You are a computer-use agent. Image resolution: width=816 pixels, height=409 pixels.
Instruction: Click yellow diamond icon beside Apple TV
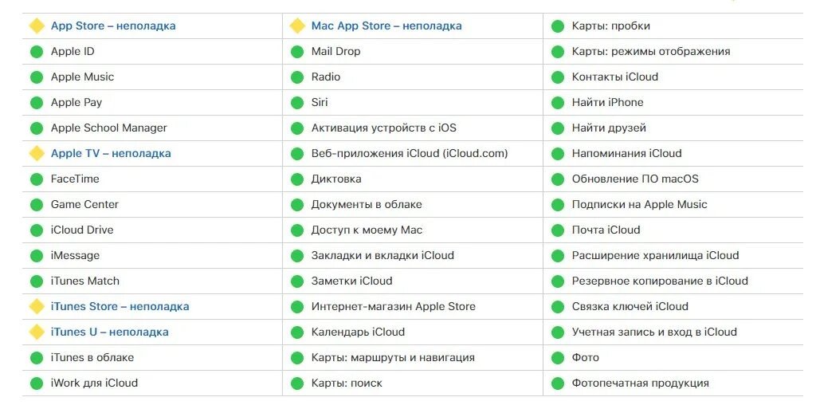[37, 153]
